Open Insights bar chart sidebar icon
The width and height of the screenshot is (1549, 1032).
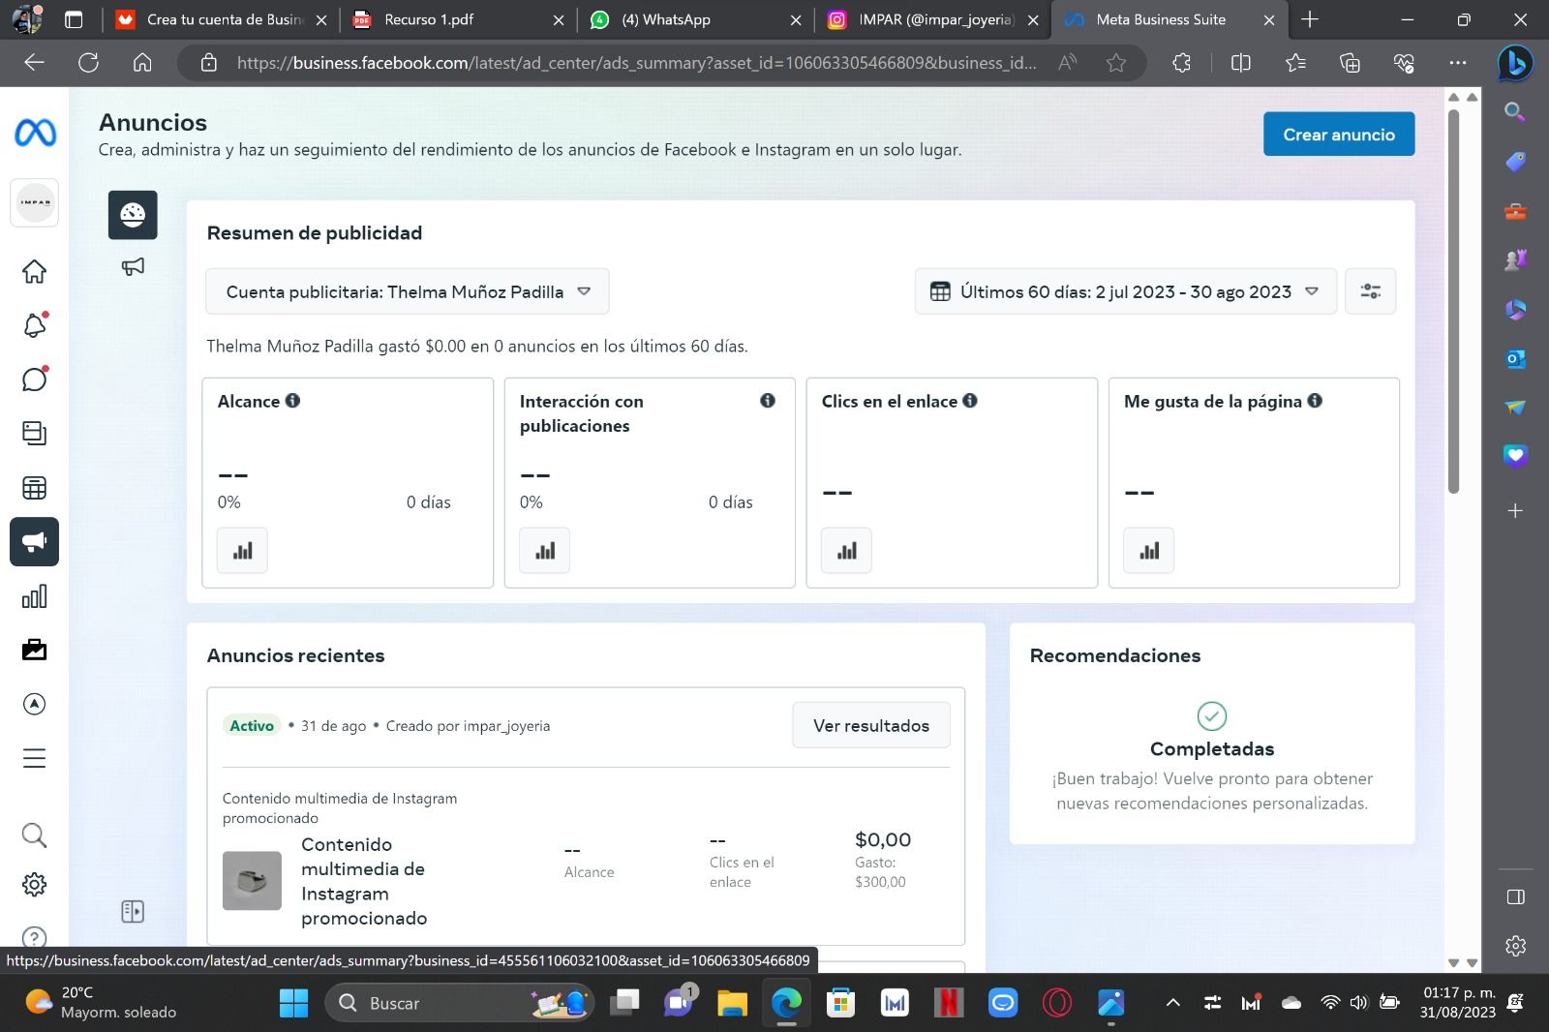[x=34, y=596]
